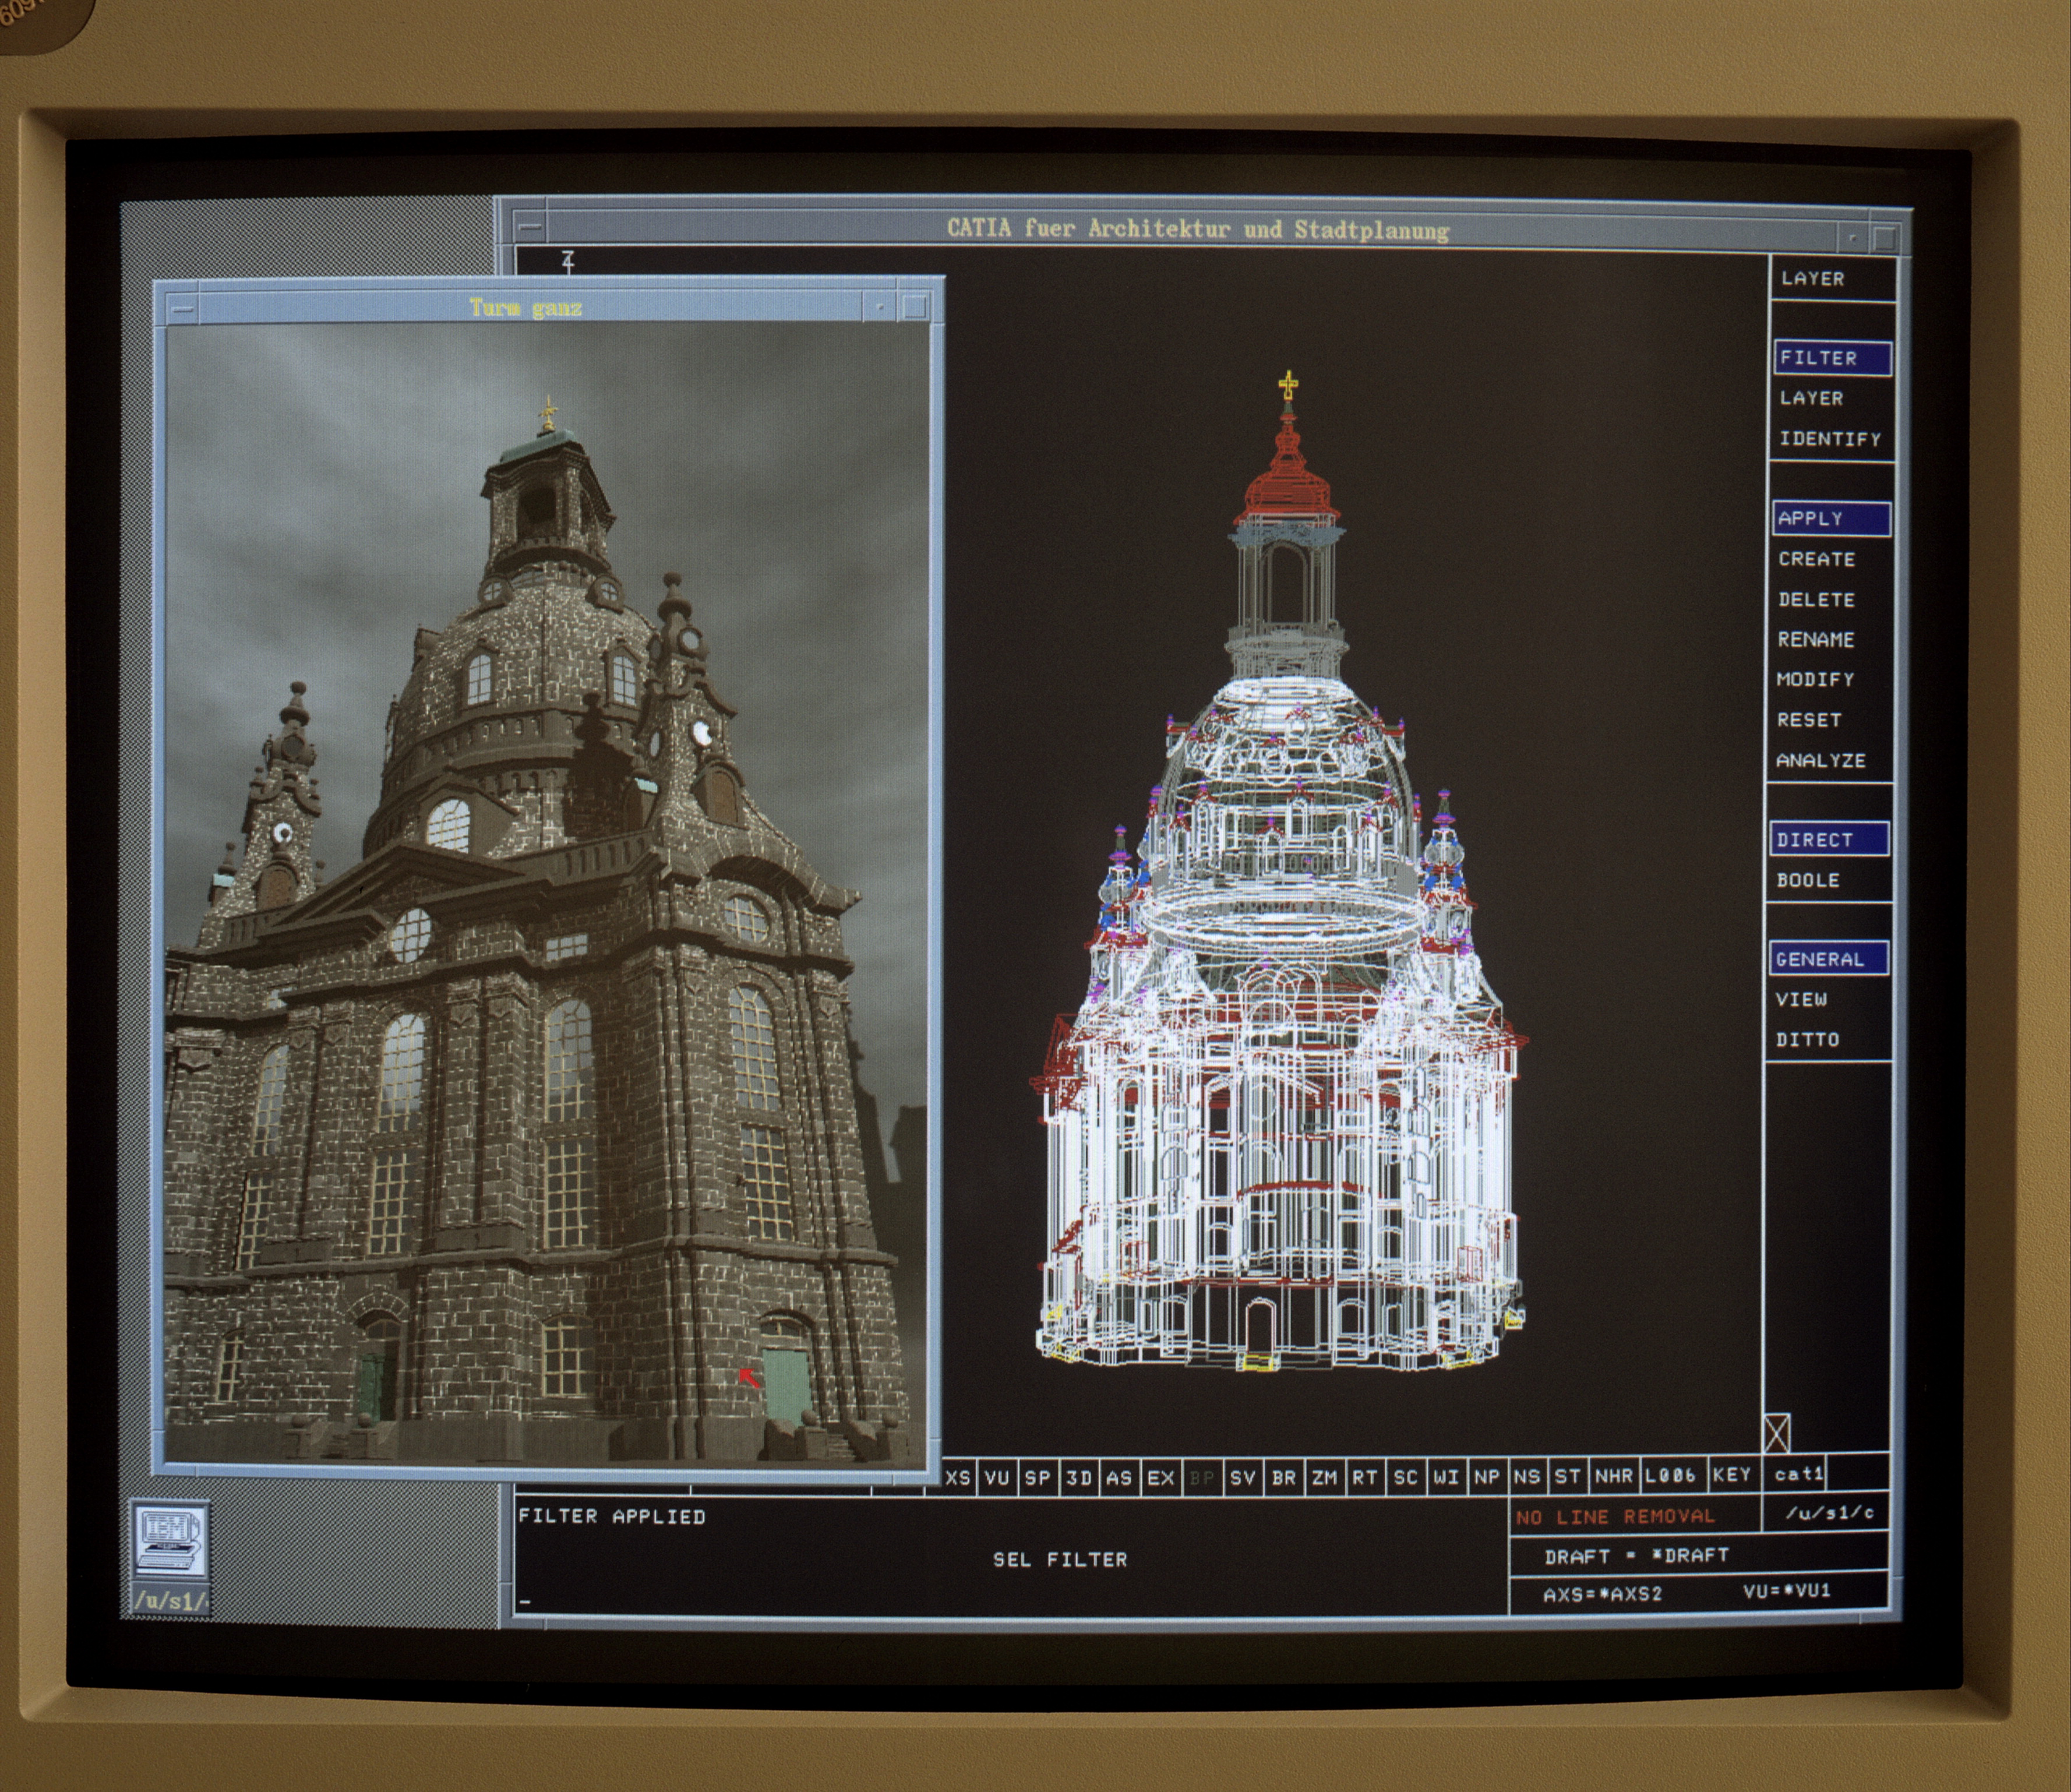Image resolution: width=2071 pixels, height=1792 pixels.
Task: Select the WI window toolbar cell
Action: (x=1446, y=1476)
